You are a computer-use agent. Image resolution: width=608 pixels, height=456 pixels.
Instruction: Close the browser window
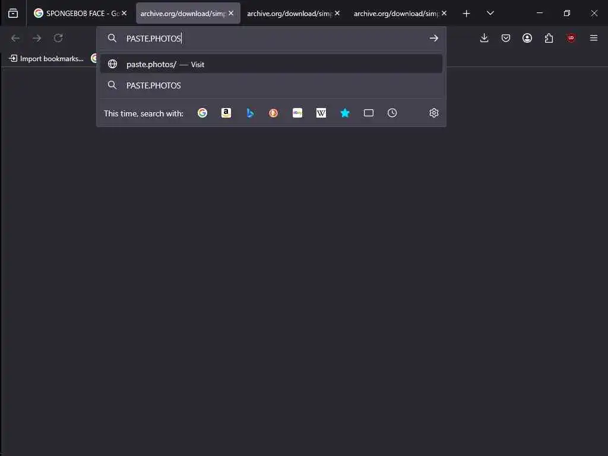(594, 13)
